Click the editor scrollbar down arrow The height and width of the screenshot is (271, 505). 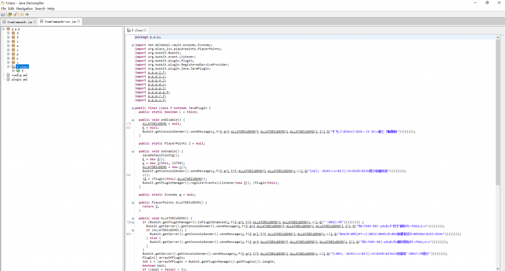coord(498,269)
